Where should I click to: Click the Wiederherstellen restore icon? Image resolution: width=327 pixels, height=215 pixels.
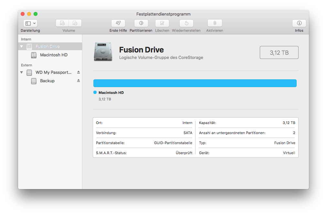pyautogui.click(x=186, y=23)
